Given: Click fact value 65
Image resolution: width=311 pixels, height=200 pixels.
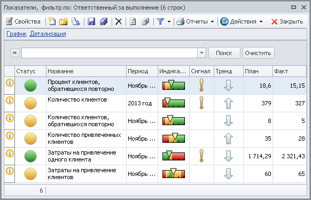Looking at the screenshot, I should coord(301,174).
